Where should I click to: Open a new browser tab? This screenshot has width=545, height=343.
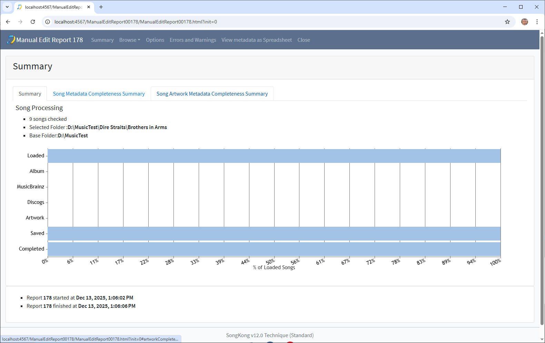tap(101, 7)
